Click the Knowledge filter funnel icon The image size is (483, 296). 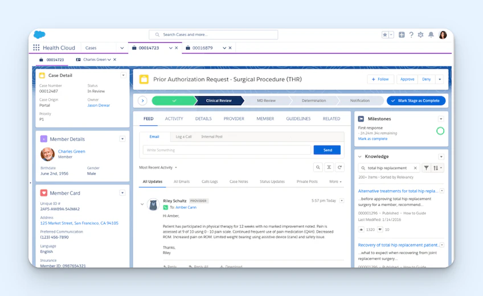coord(426,168)
